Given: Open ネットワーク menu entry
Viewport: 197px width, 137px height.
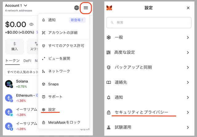Looking at the screenshot, I should [x=64, y=71].
